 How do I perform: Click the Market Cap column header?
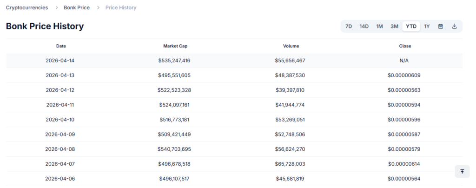tap(175, 46)
